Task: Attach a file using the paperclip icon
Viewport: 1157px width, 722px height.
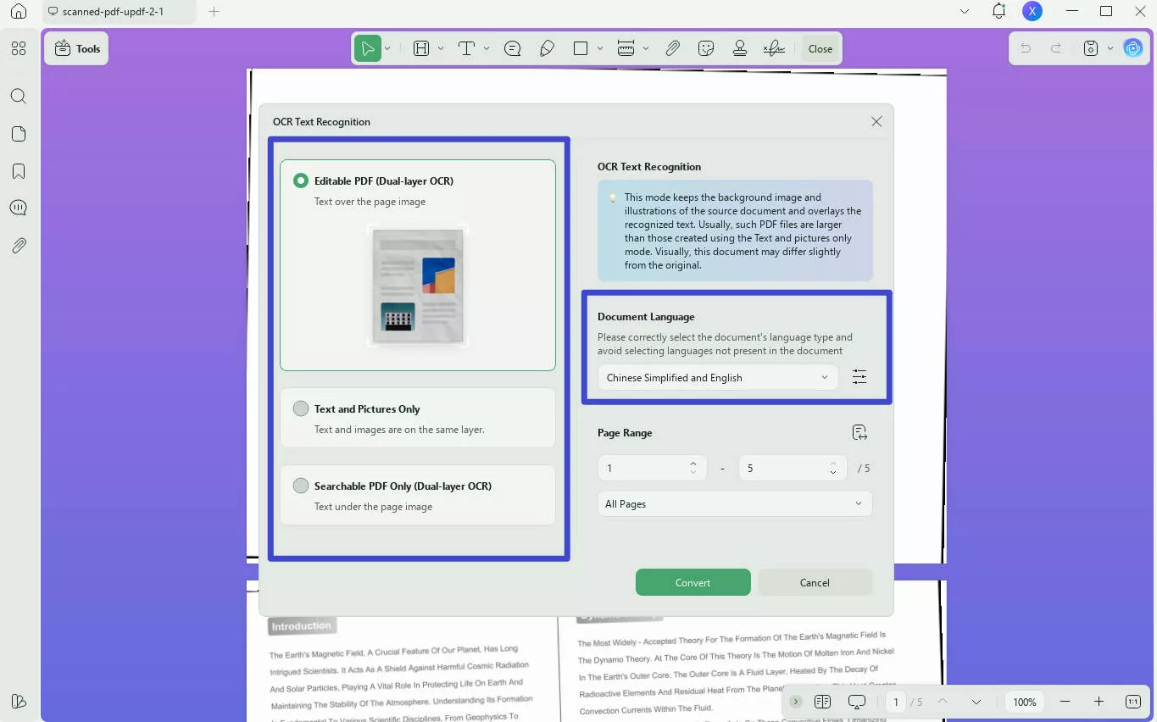Action: (x=672, y=48)
